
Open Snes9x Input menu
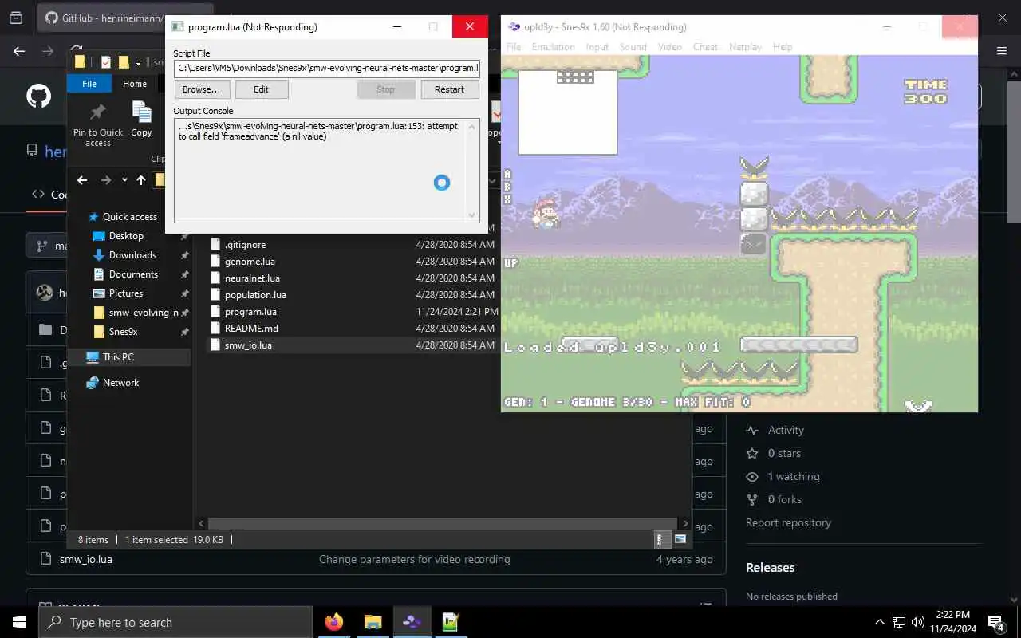(x=597, y=47)
